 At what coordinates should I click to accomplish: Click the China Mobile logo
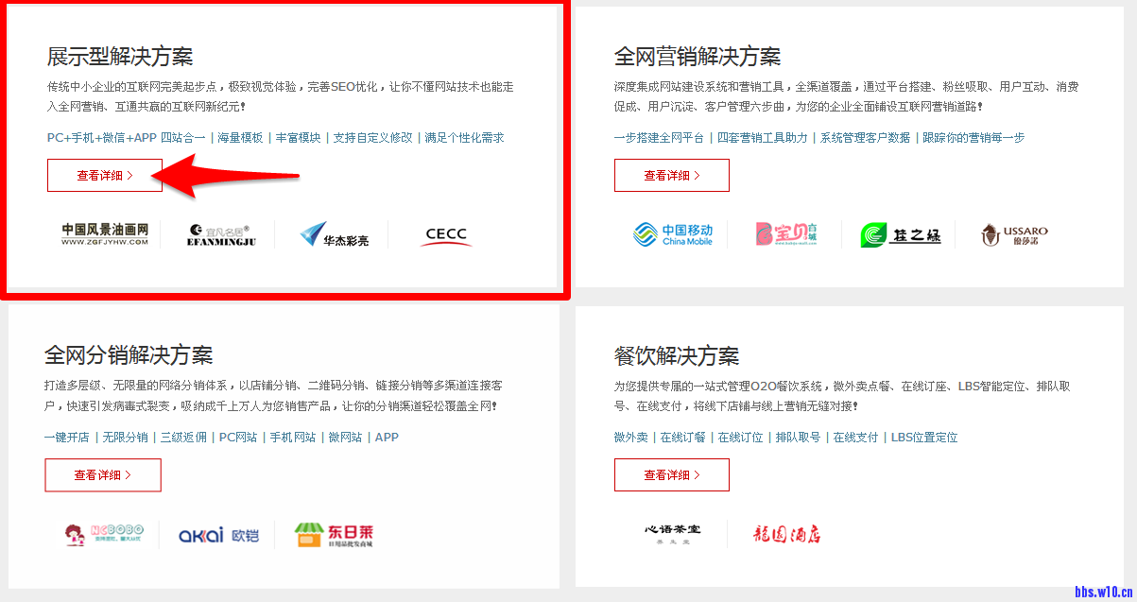[672, 234]
